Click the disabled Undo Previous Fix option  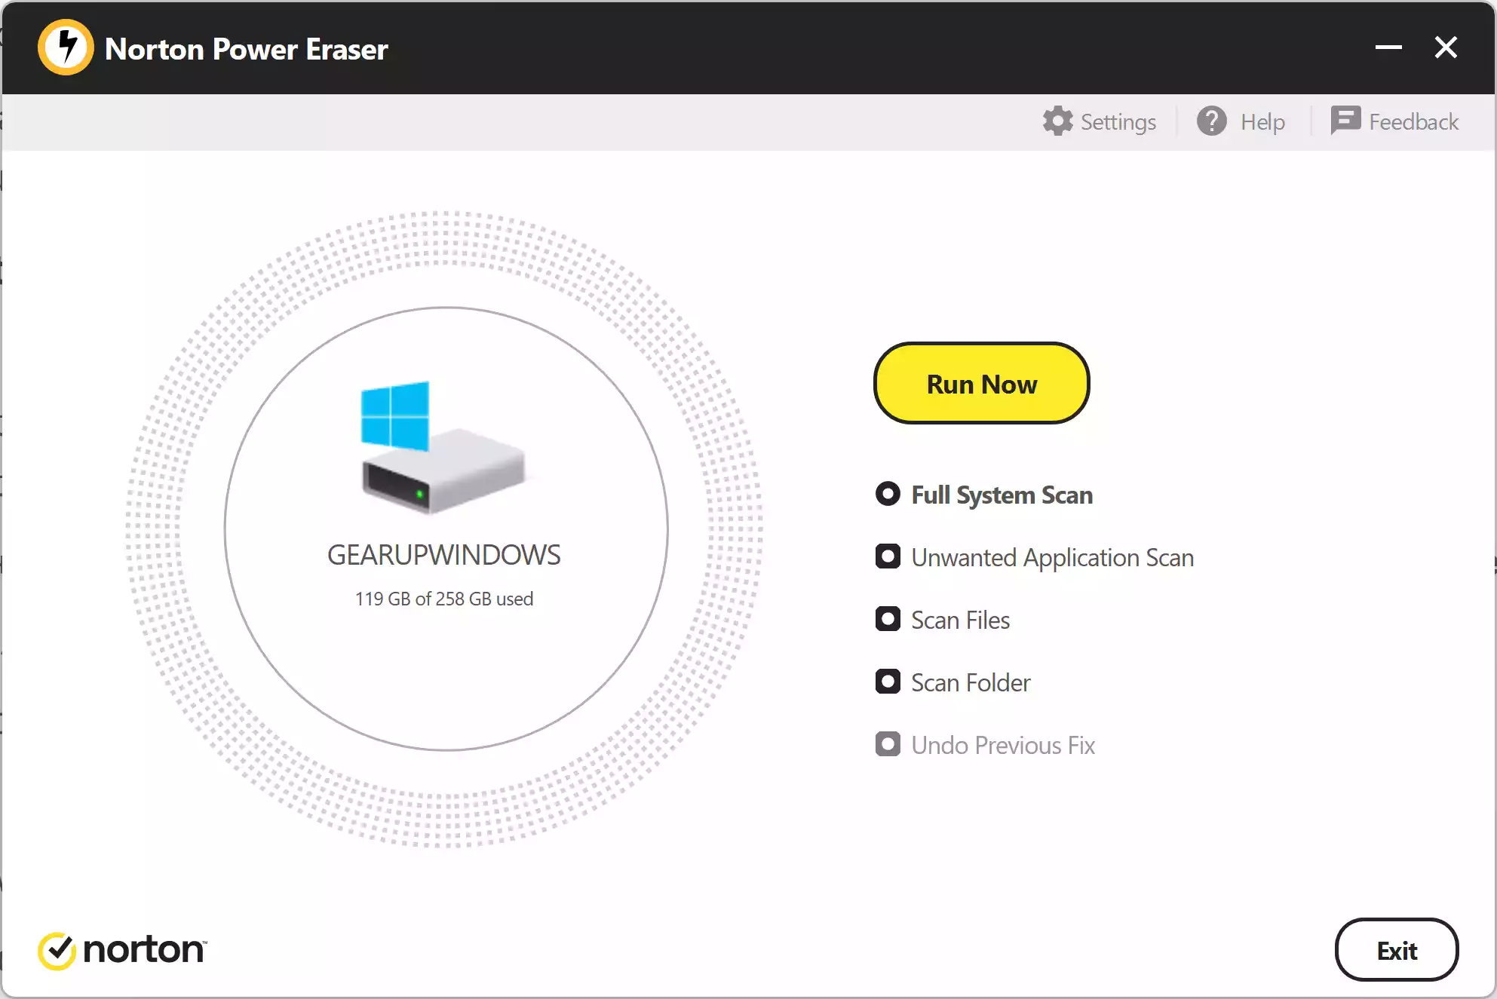888,744
